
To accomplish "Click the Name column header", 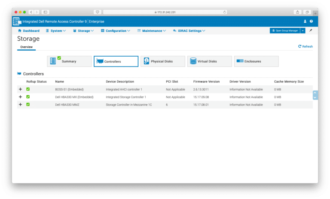I will pyautogui.click(x=60, y=81).
